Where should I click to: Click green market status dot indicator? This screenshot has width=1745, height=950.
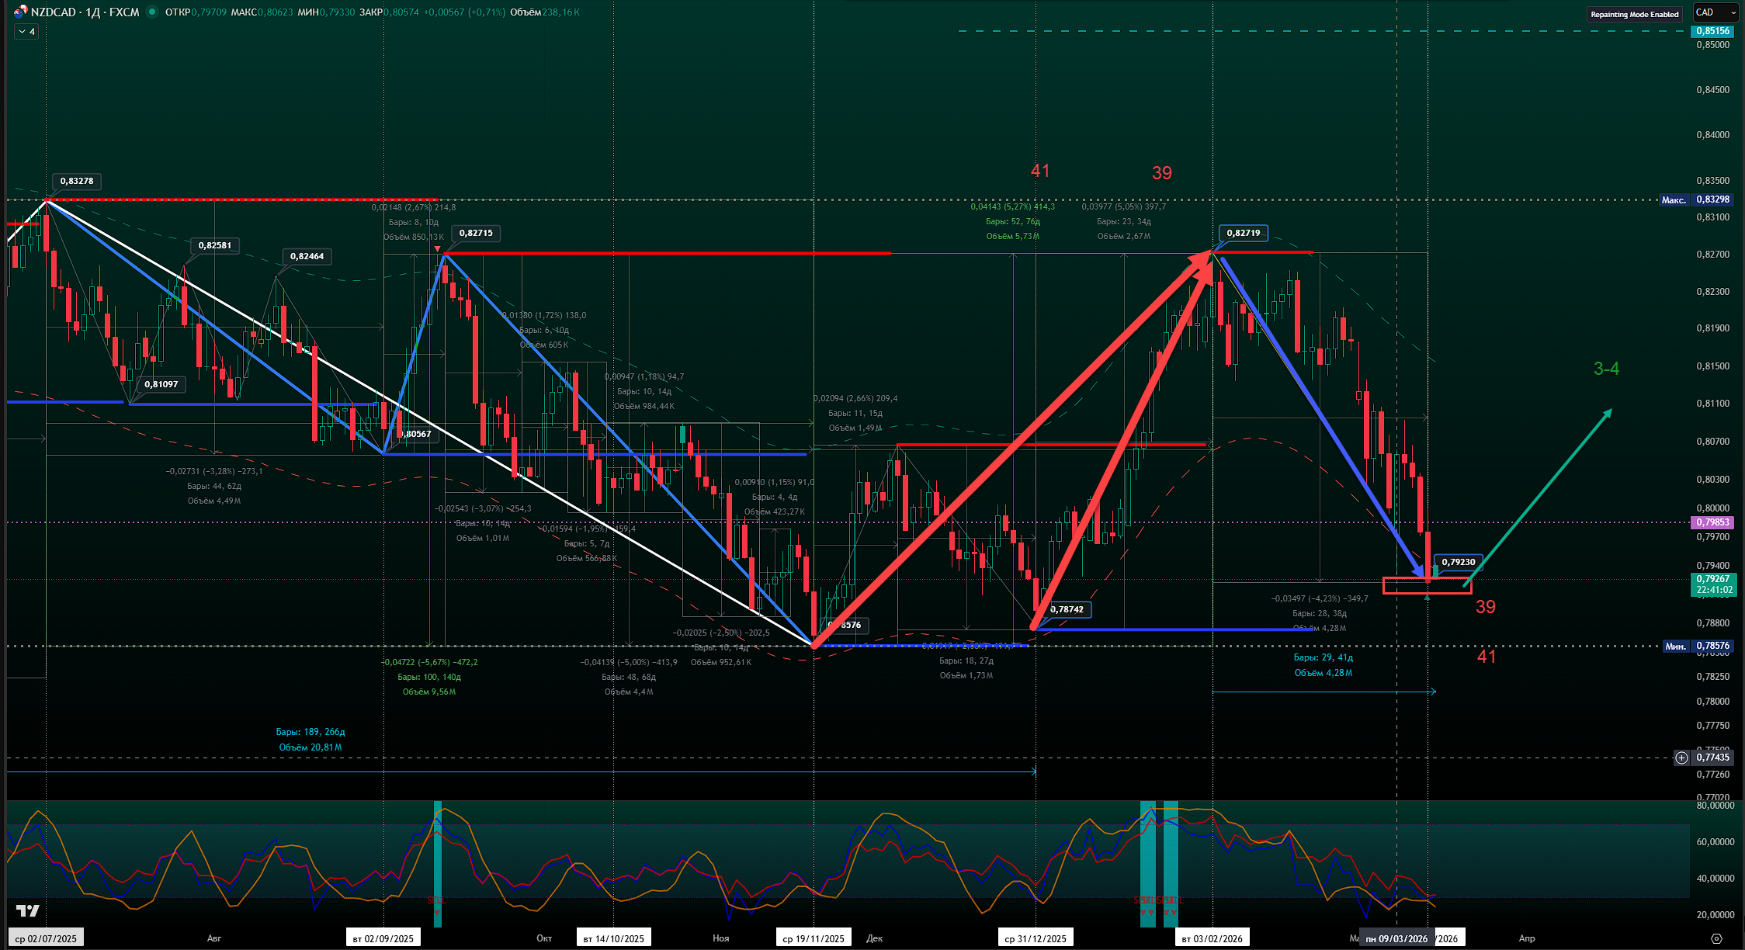coord(152,12)
